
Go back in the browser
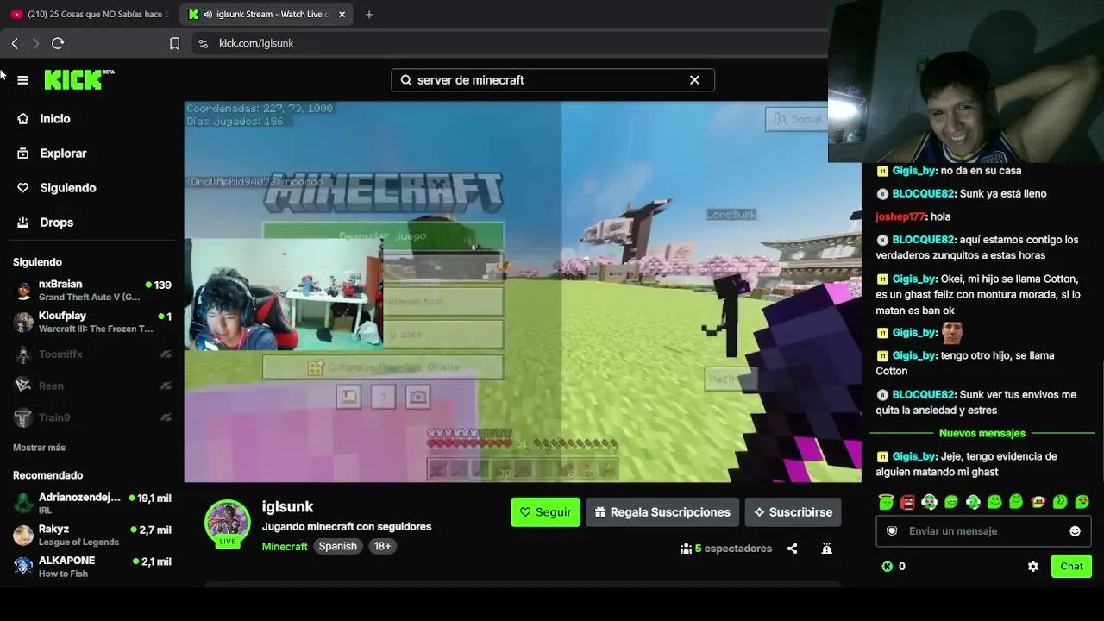click(x=15, y=43)
